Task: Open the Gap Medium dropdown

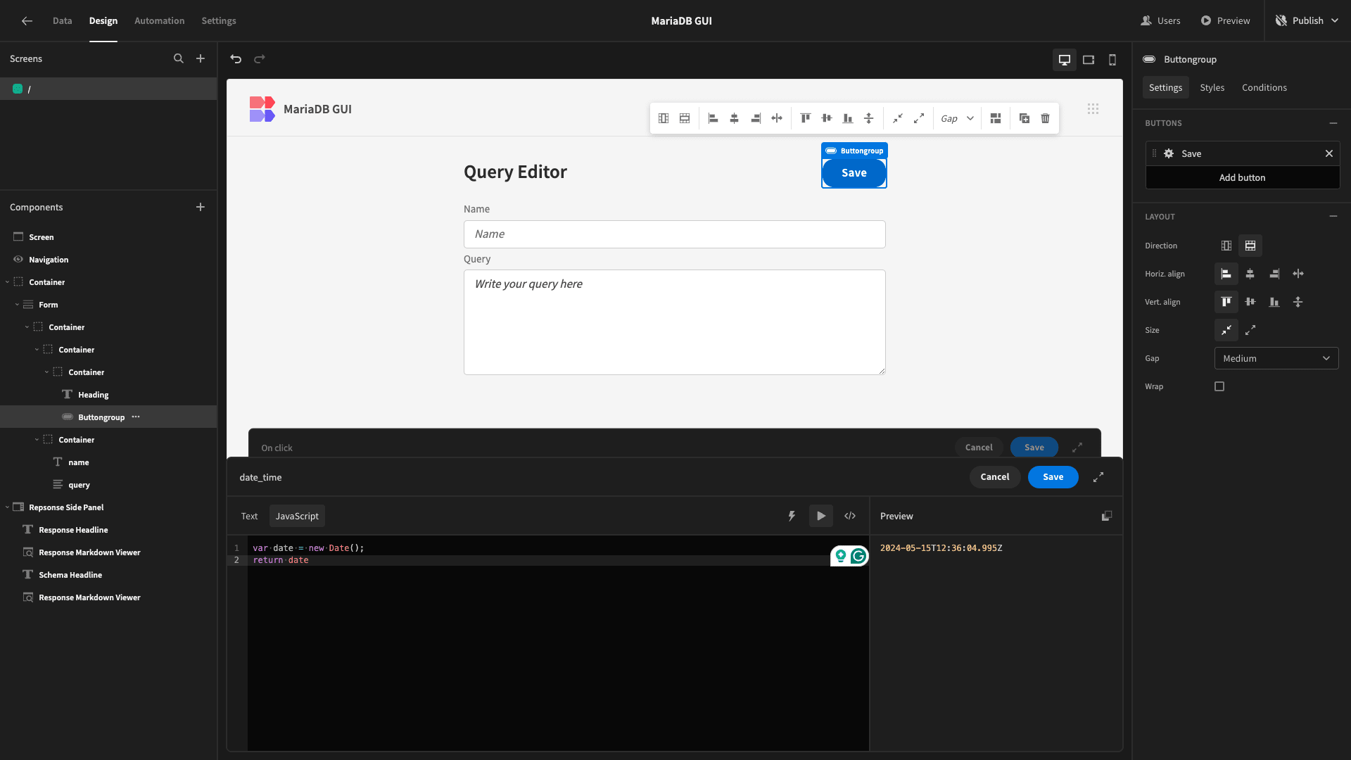Action: 1276,358
